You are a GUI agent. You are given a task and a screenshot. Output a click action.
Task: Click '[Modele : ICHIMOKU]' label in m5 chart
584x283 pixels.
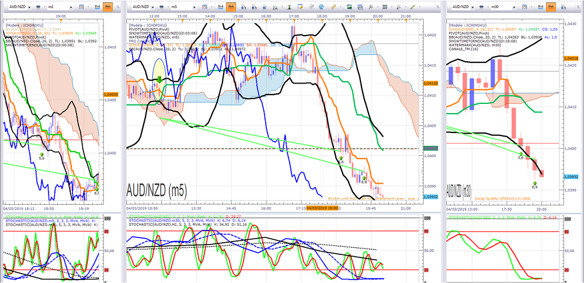pyautogui.click(x=147, y=25)
